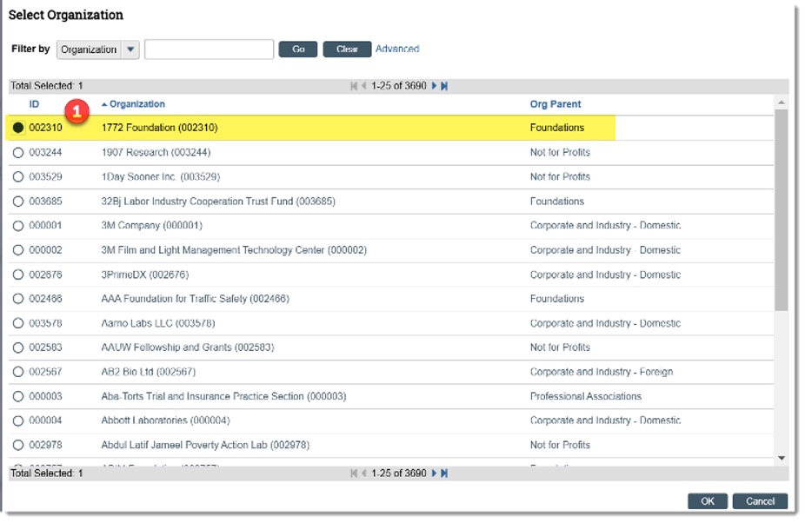The height and width of the screenshot is (523, 805).
Task: Go to the first page of results
Action: point(353,86)
